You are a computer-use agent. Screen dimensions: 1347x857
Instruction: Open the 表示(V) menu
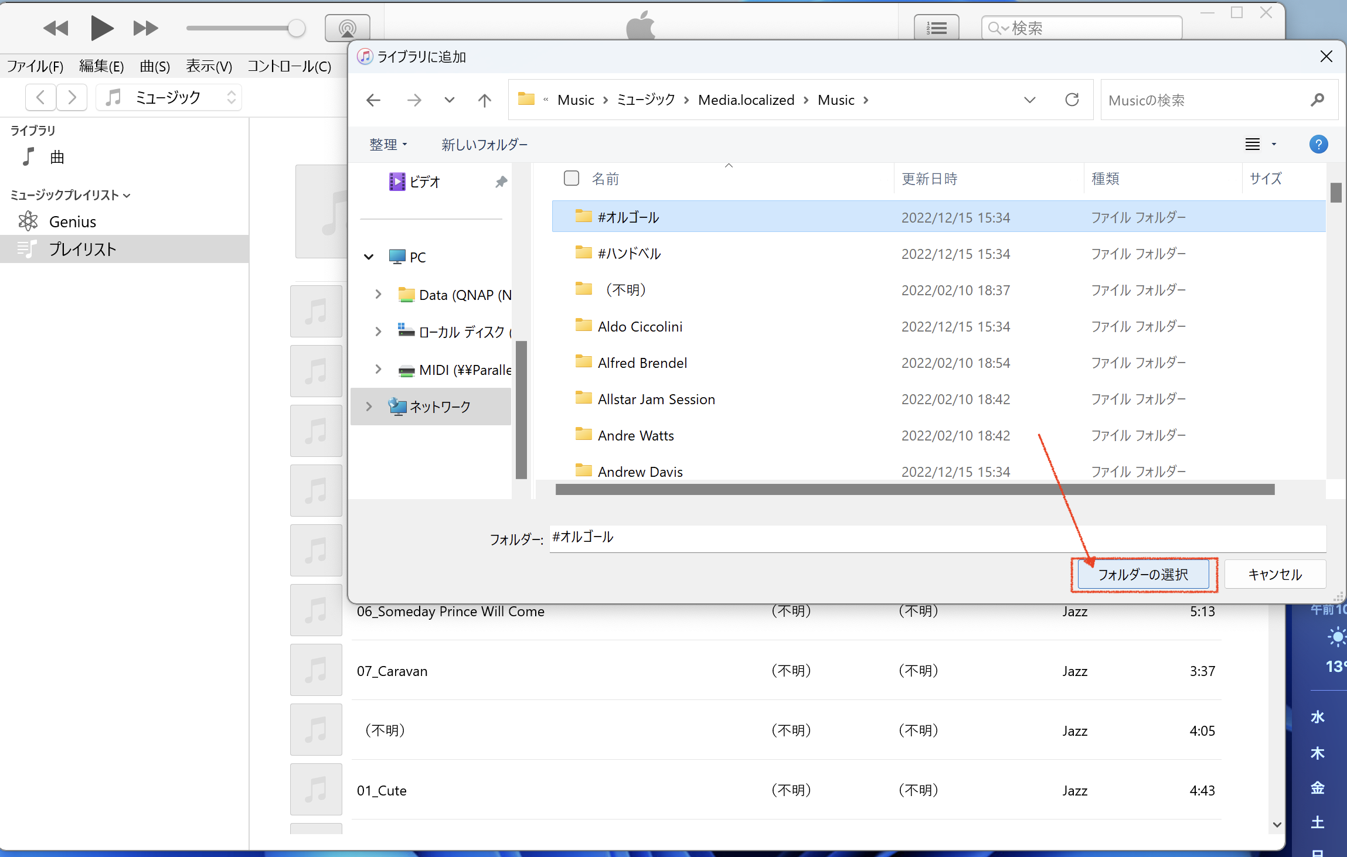point(209,66)
